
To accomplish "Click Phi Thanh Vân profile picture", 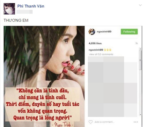I will click(x=9, y=9).
